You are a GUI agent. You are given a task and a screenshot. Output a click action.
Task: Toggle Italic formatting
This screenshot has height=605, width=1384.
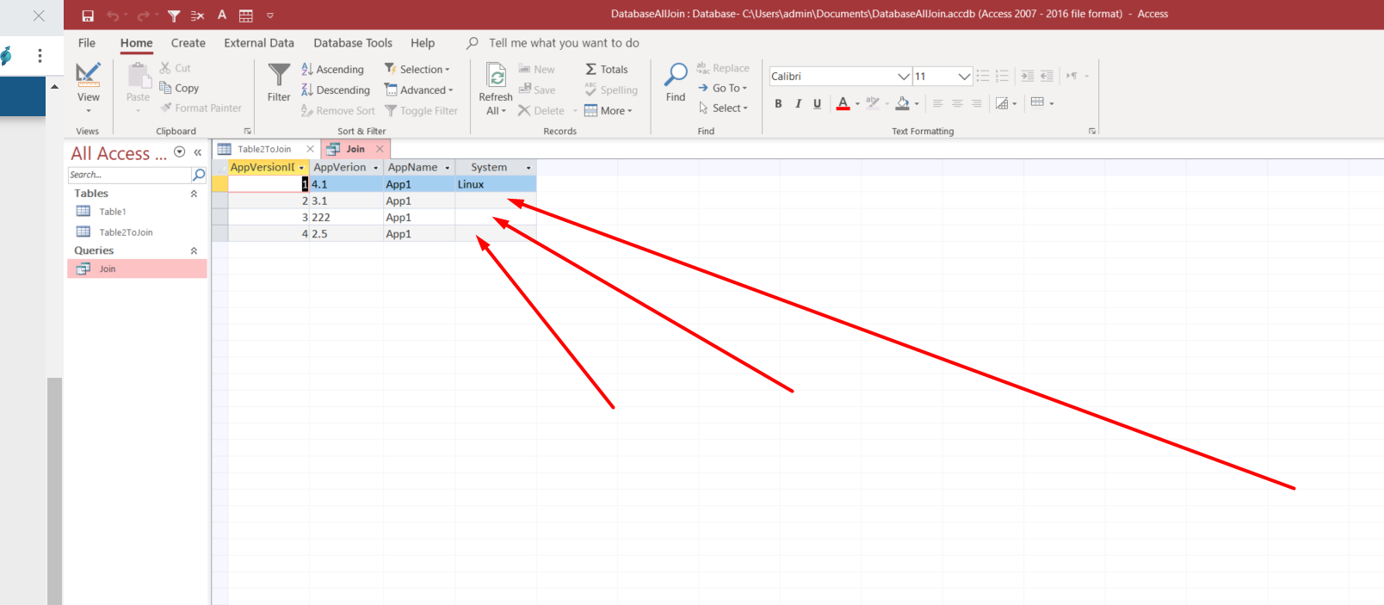798,103
